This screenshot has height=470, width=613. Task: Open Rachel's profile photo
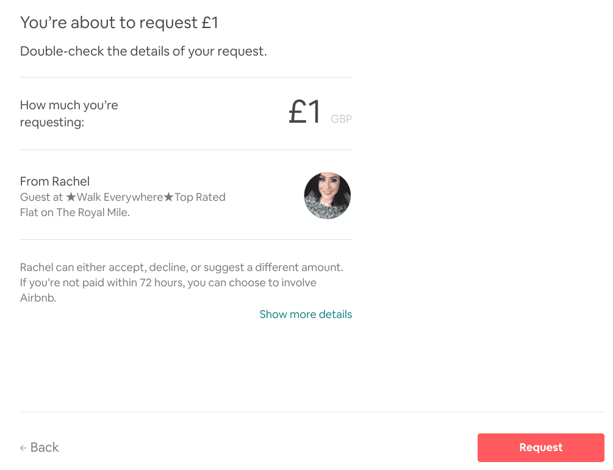(x=328, y=195)
